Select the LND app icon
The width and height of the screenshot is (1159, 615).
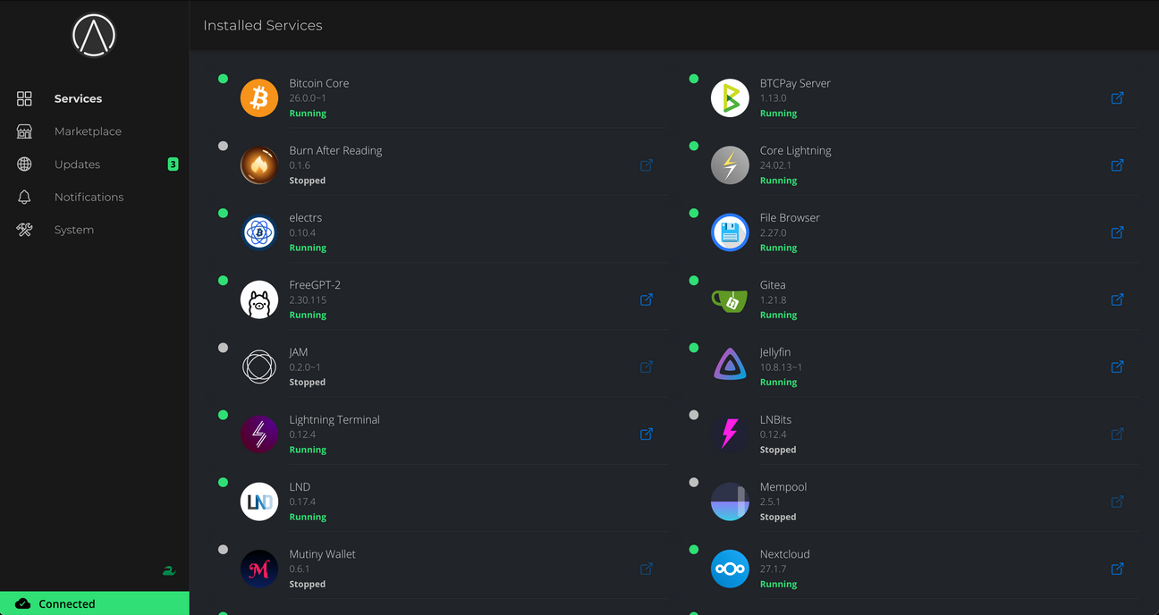click(x=258, y=501)
